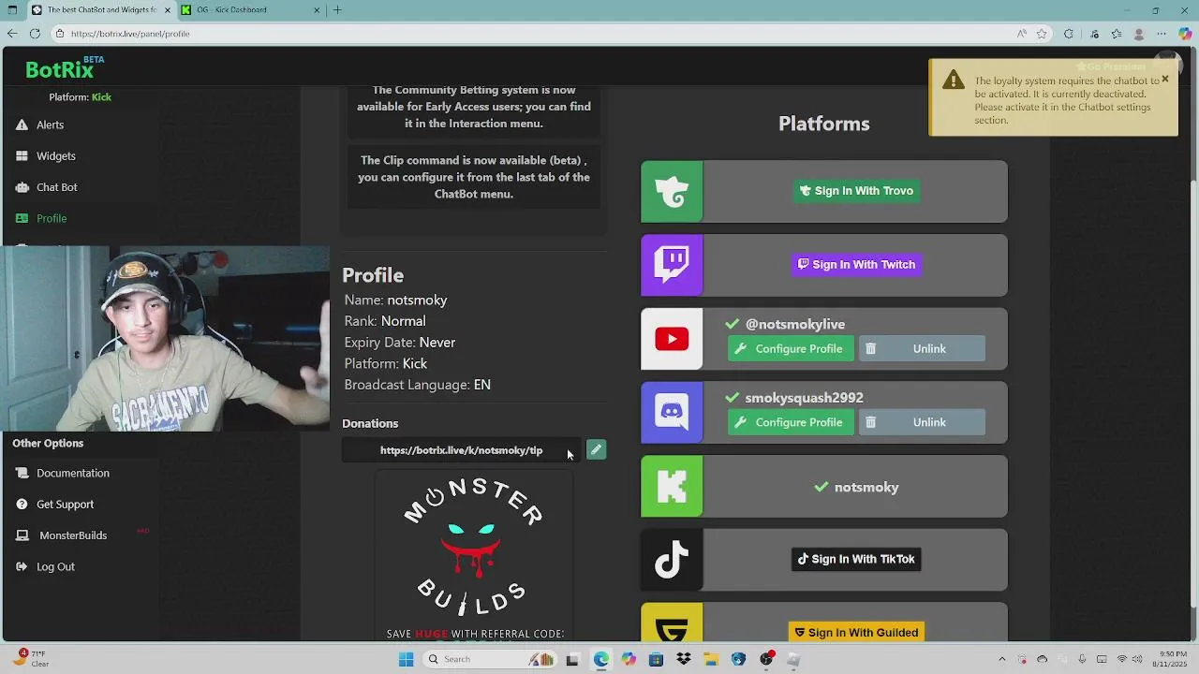The image size is (1199, 674).
Task: Unlink the YouTube @notsmokylive account
Action: 921,348
